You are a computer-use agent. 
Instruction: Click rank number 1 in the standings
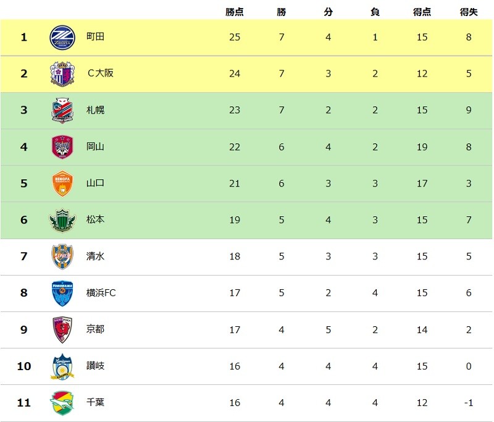click(x=24, y=37)
